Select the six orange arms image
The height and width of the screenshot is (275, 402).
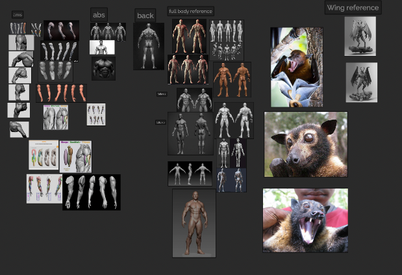pos(61,93)
